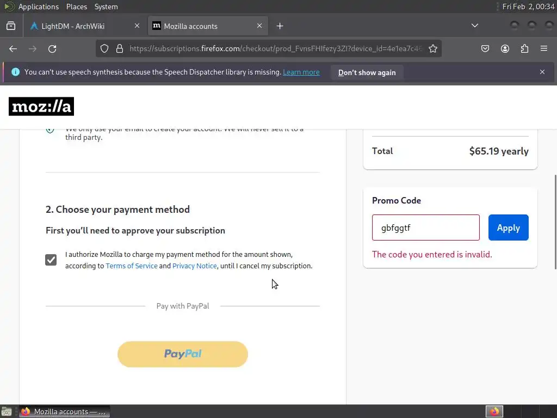
Task: Open the Applications menu
Action: (38, 7)
